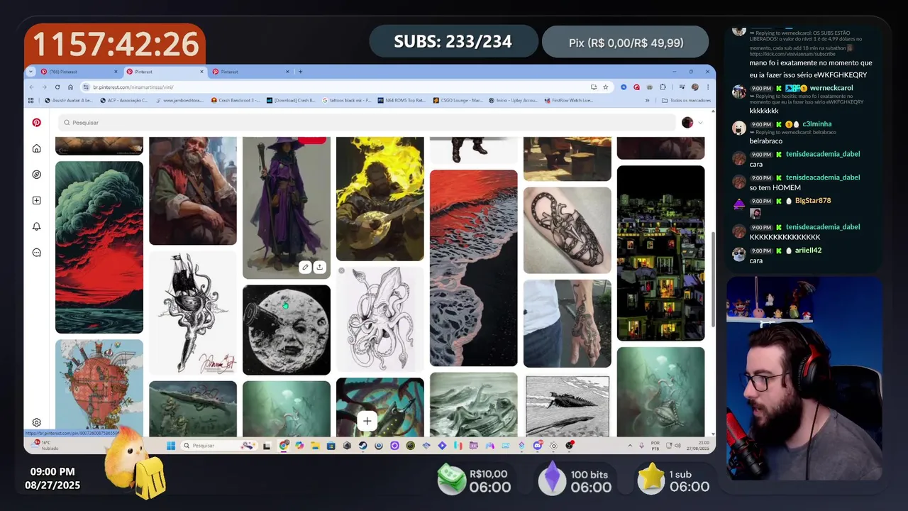908x511 pixels.
Task: Open Steam from the Windows taskbar
Action: pyautogui.click(x=362, y=446)
